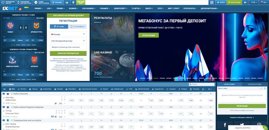269x130 pixels.
Task: Open the LIVE menu
Action: pos(49,8)
